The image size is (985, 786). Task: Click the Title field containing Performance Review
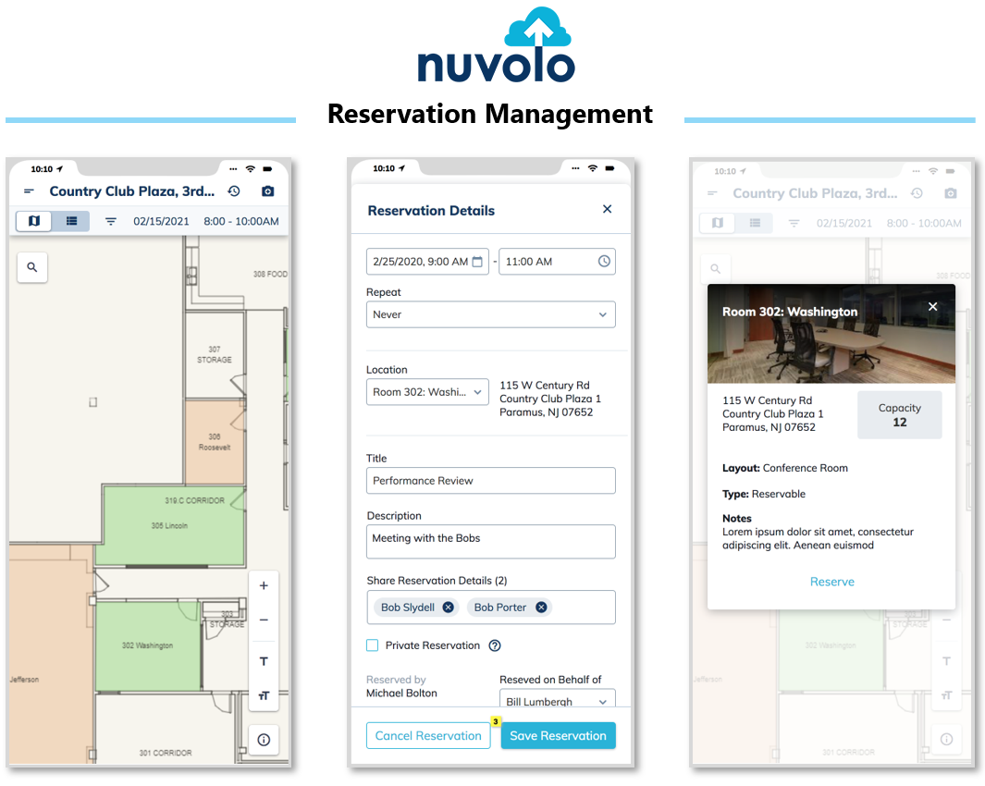pos(490,481)
